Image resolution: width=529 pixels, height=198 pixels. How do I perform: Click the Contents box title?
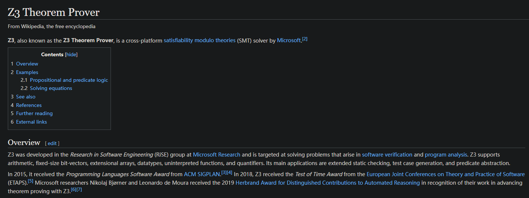(52, 54)
